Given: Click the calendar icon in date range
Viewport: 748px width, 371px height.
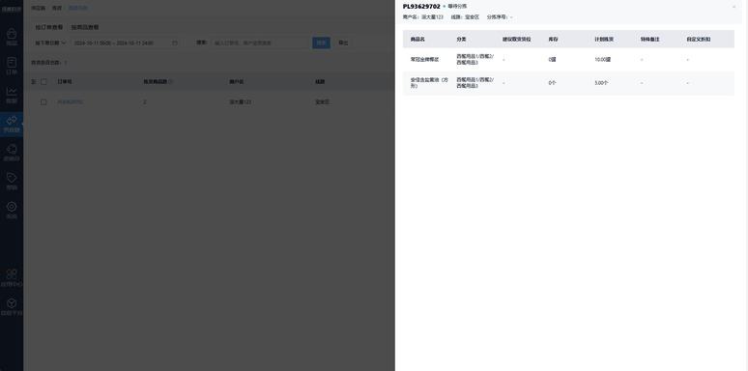Looking at the screenshot, I should tap(175, 43).
